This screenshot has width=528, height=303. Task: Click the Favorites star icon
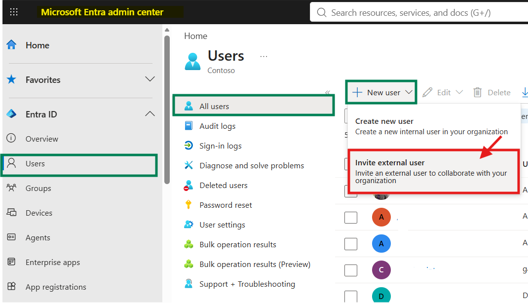pos(11,79)
